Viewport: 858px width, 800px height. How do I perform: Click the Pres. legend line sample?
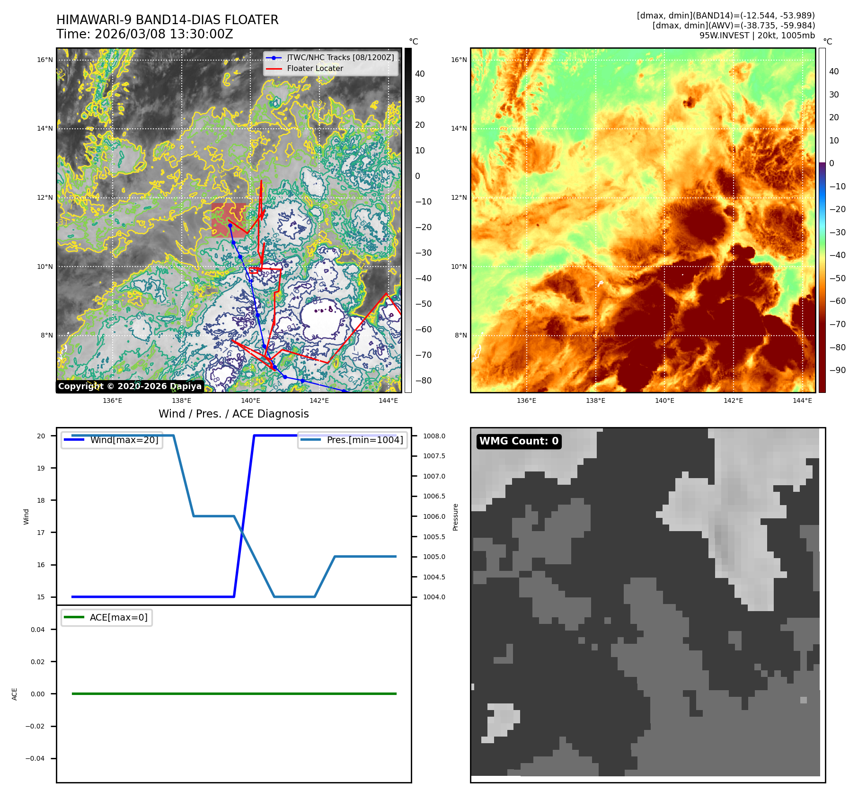(x=310, y=440)
